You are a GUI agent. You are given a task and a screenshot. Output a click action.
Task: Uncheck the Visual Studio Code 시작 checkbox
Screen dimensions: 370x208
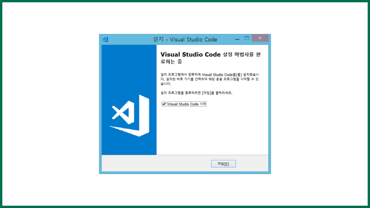pyautogui.click(x=164, y=104)
